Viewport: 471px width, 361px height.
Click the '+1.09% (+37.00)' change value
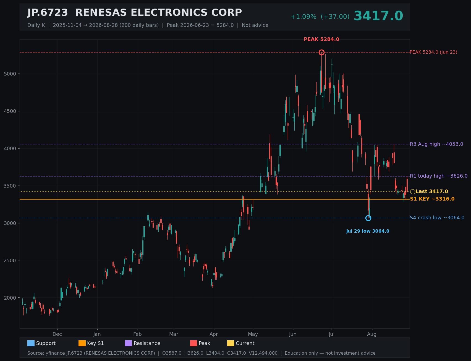pyautogui.click(x=320, y=17)
